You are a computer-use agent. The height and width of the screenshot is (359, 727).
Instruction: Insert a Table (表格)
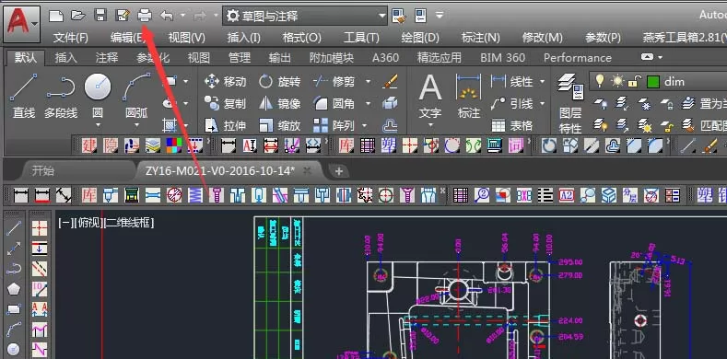pos(512,125)
